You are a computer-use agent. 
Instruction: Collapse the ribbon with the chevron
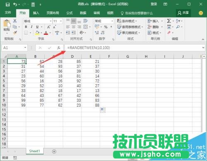pos(203,39)
